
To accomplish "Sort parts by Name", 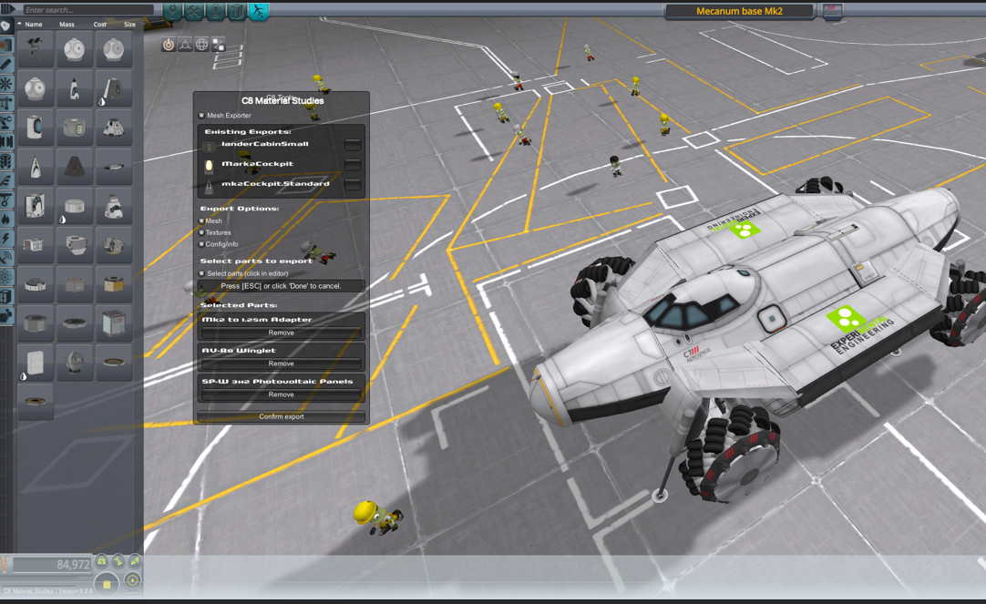I will (34, 25).
